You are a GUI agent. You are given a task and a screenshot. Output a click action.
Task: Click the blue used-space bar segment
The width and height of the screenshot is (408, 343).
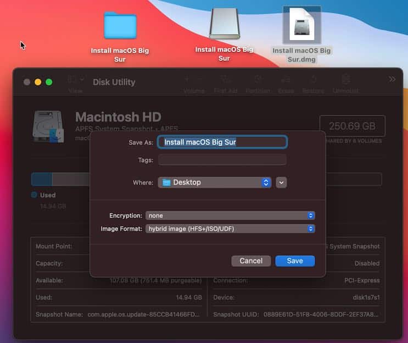(42, 179)
